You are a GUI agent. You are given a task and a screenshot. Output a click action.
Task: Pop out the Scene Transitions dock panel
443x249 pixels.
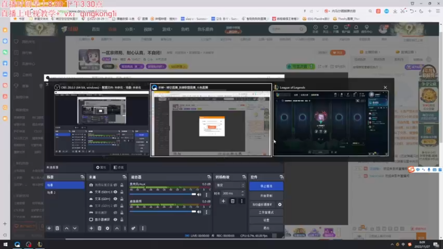244,177
